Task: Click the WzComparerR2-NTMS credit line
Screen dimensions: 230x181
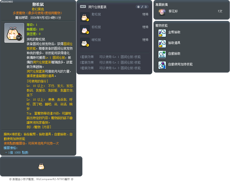Action: tap(41, 179)
